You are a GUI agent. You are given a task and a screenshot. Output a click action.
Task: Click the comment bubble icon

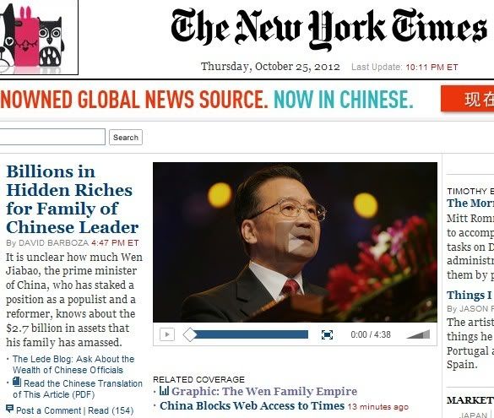point(10,409)
